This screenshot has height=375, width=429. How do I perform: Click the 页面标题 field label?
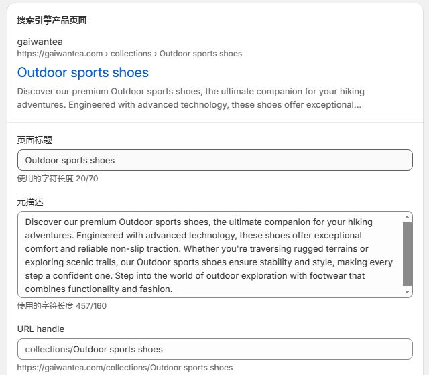click(x=34, y=140)
